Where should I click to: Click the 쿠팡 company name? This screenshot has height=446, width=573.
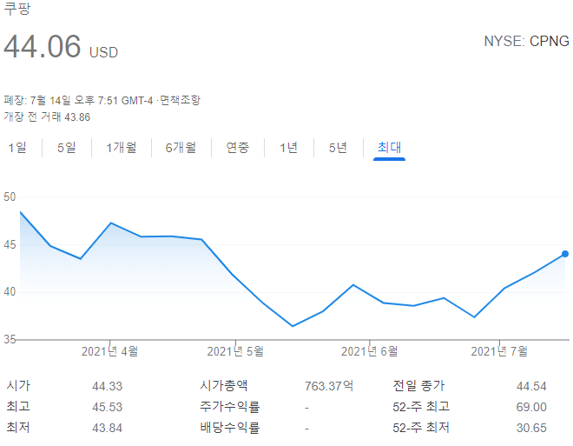click(x=17, y=9)
